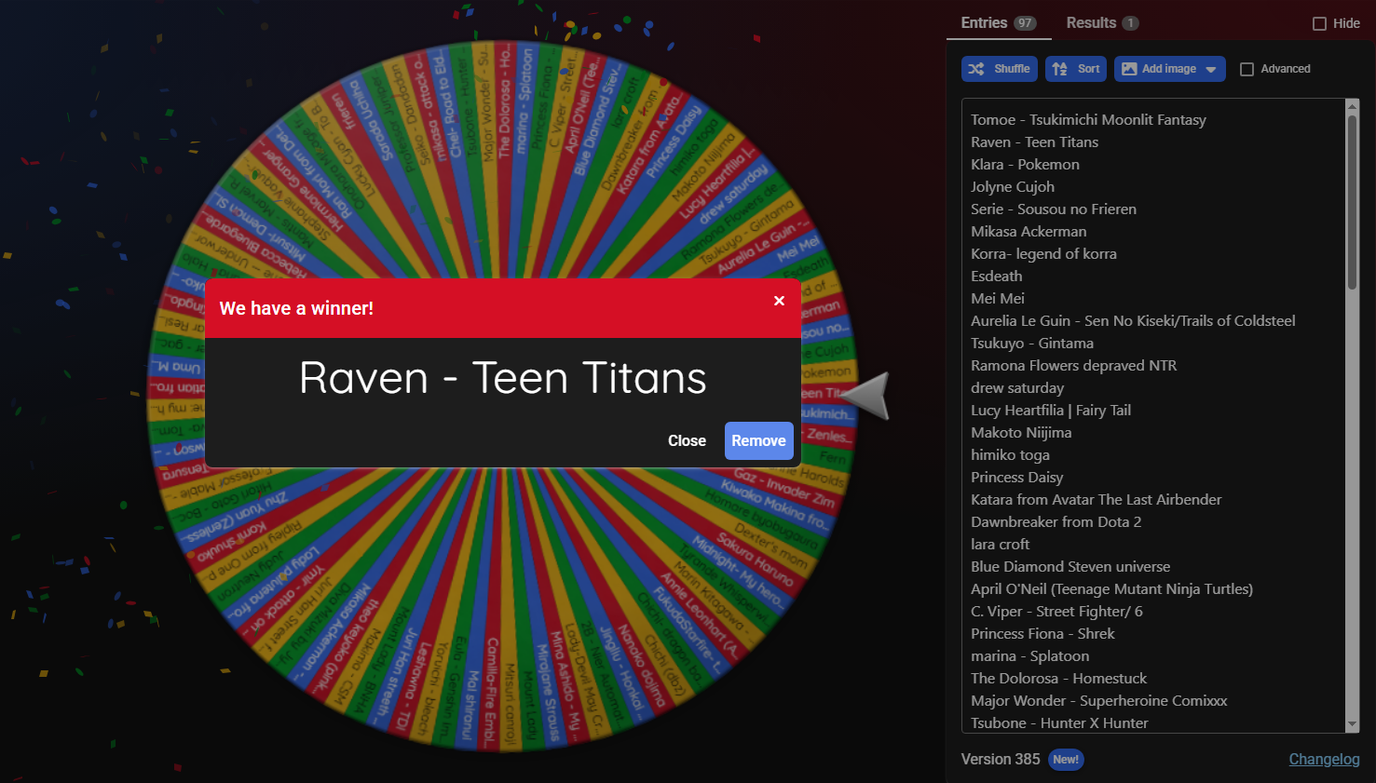Viewport: 1376px width, 783px height.
Task: Toggle the Advanced checkbox
Action: [x=1247, y=69]
